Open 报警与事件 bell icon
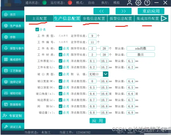171x135 pixels. tap(6, 48)
